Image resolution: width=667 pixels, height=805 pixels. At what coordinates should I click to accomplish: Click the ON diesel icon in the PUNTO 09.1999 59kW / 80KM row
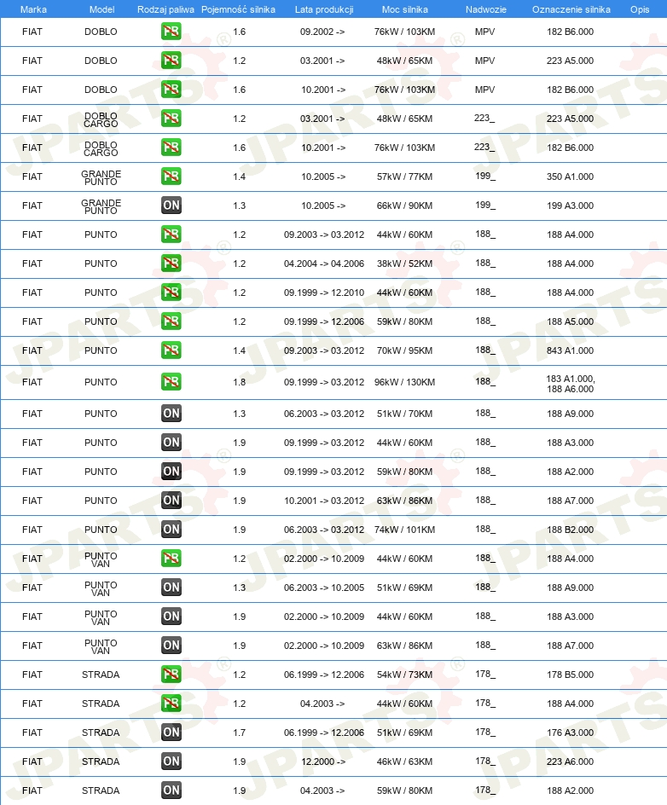(x=171, y=472)
